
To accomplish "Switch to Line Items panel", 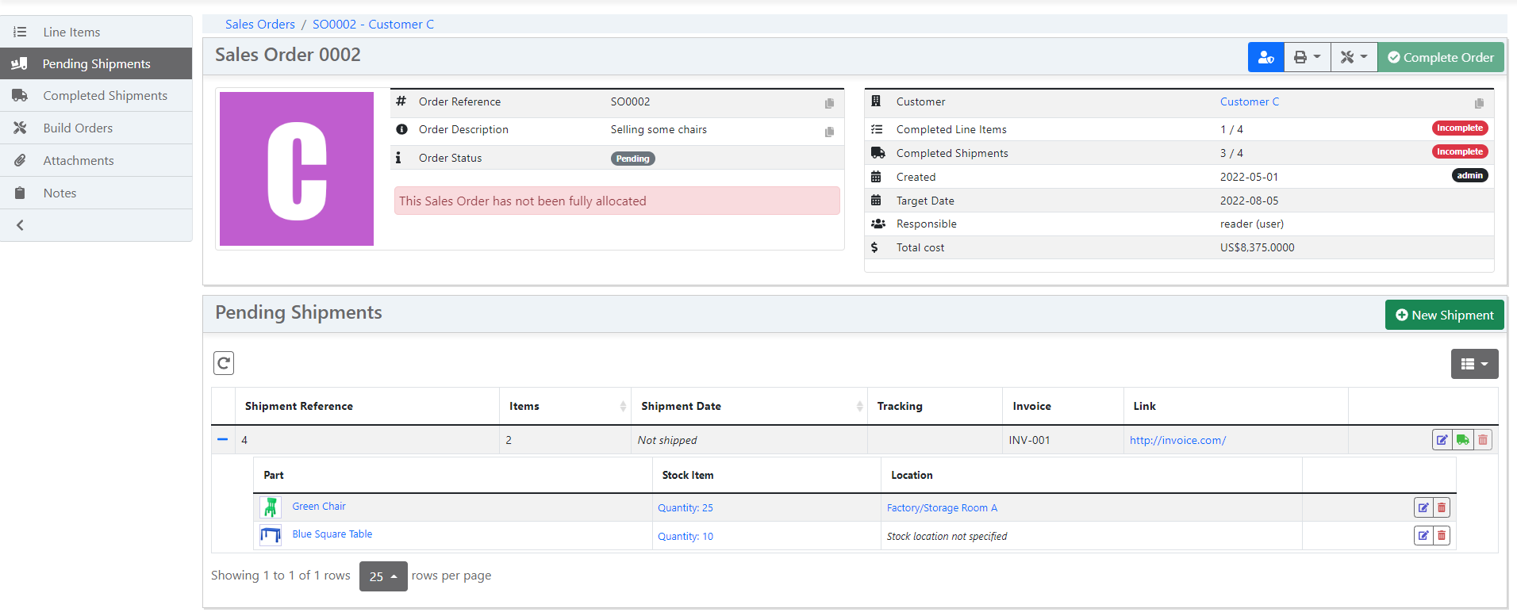I will pyautogui.click(x=71, y=33).
